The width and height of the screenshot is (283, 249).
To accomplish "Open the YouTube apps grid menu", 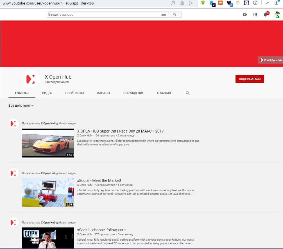I will pyautogui.click(x=255, y=15).
